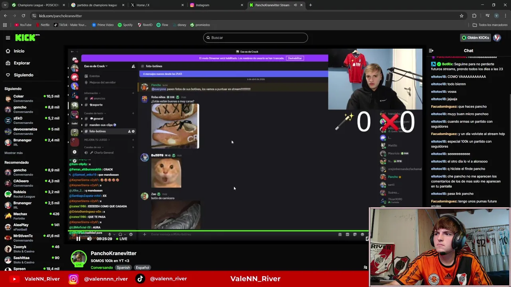The width and height of the screenshot is (511, 287).
Task: Open a new browser tab
Action: click(x=311, y=5)
